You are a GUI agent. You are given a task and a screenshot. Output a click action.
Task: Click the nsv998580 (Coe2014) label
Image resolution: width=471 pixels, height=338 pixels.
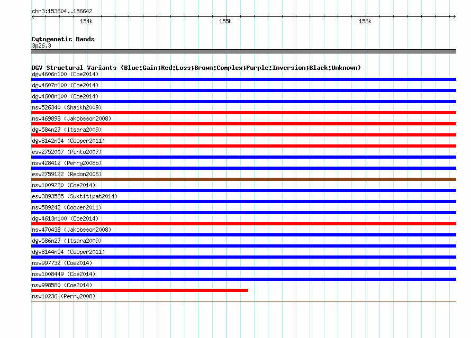[x=62, y=285]
